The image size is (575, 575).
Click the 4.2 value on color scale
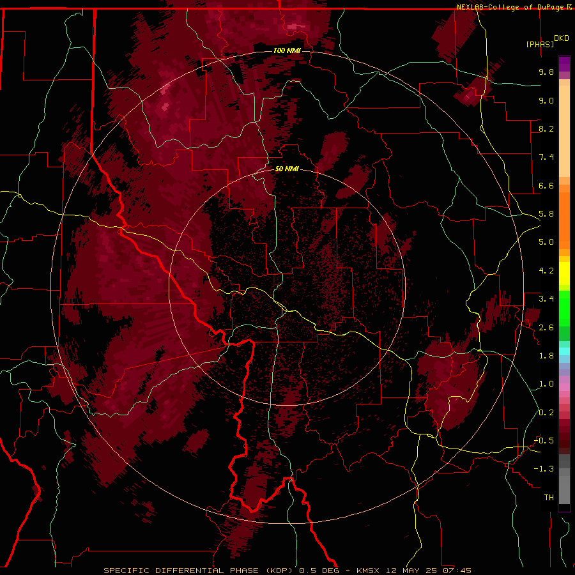coord(546,271)
